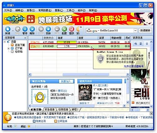Click the 刪除 (delete) toolbar icon
This screenshot has width=157, height=133.
32,29
